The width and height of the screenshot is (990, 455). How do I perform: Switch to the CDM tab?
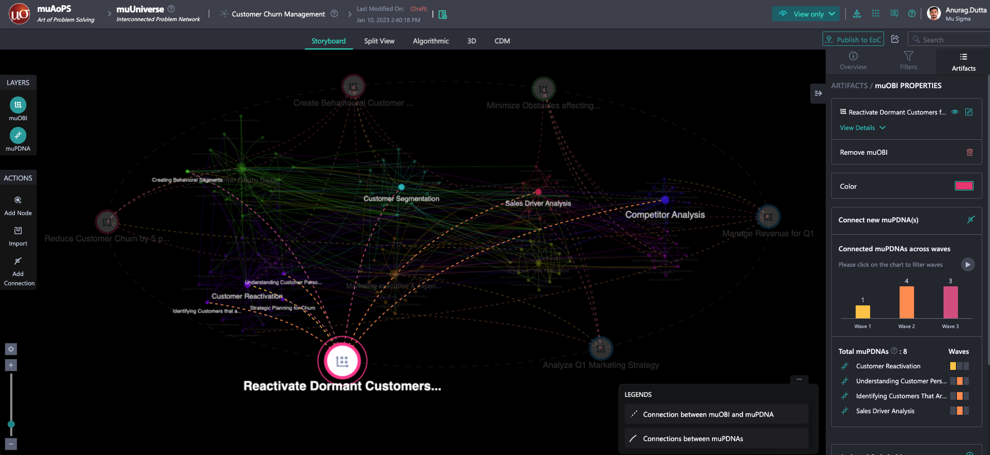[x=502, y=41]
